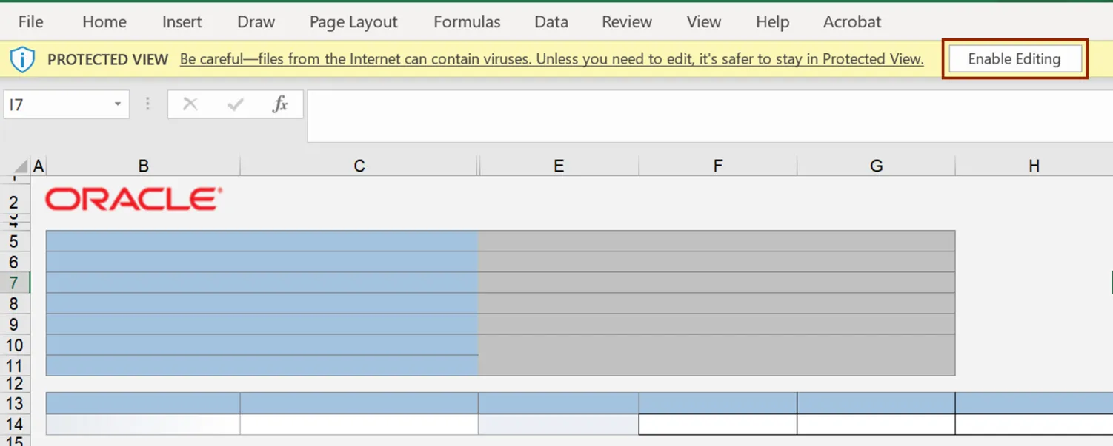Click the formula bar options dots handle
Screen dimensions: 1113x446
(147, 104)
